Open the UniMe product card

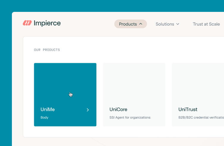pyautogui.click(x=65, y=95)
